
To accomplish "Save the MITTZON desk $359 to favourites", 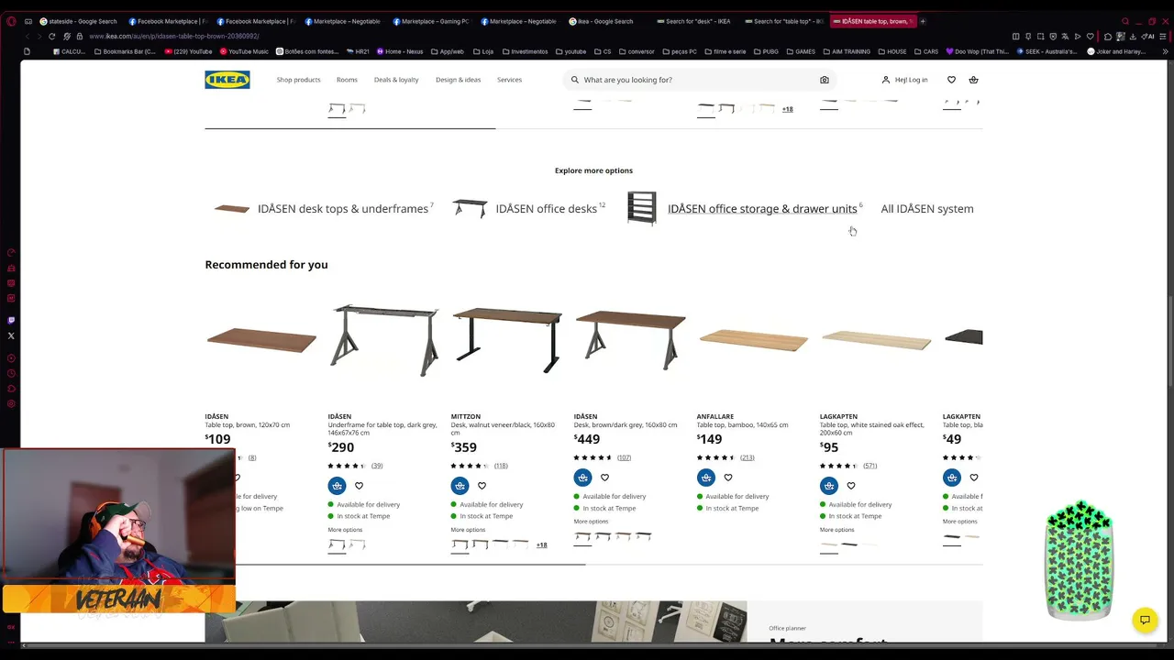I will [x=482, y=486].
